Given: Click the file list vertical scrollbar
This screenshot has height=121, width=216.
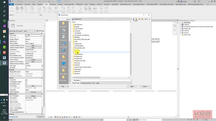Looking at the screenshot, I should point(131,54).
